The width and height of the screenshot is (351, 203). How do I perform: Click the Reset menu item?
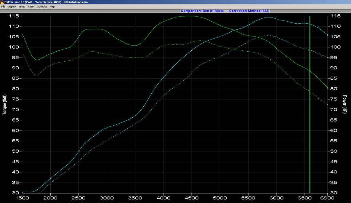31,7
